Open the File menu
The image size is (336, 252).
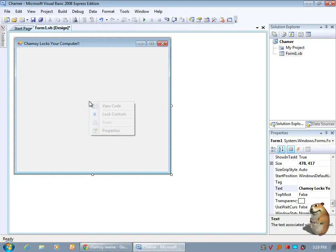click(x=7, y=11)
